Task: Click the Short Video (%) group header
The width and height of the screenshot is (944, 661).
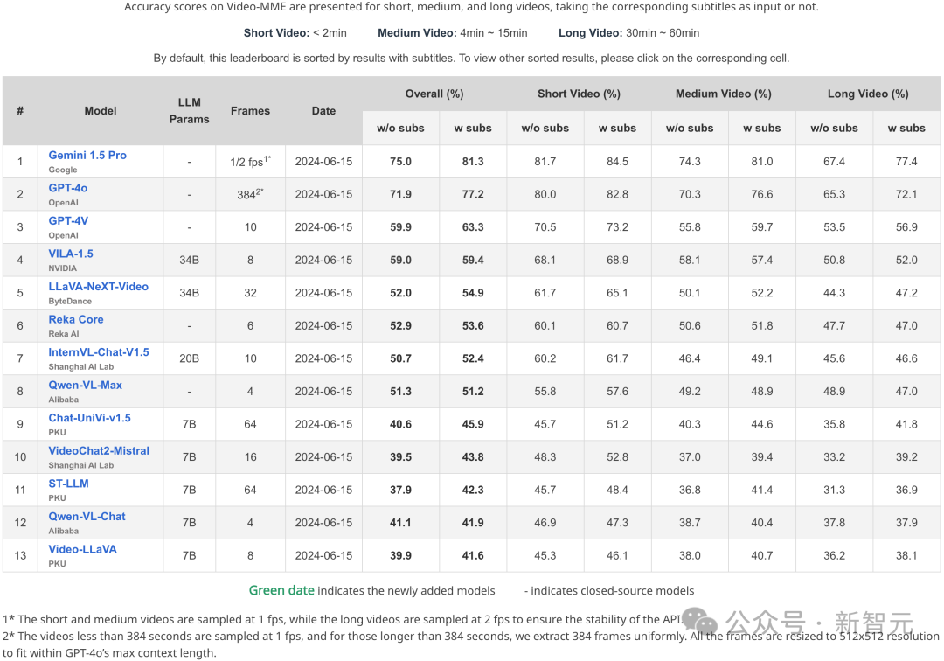Action: 579,94
